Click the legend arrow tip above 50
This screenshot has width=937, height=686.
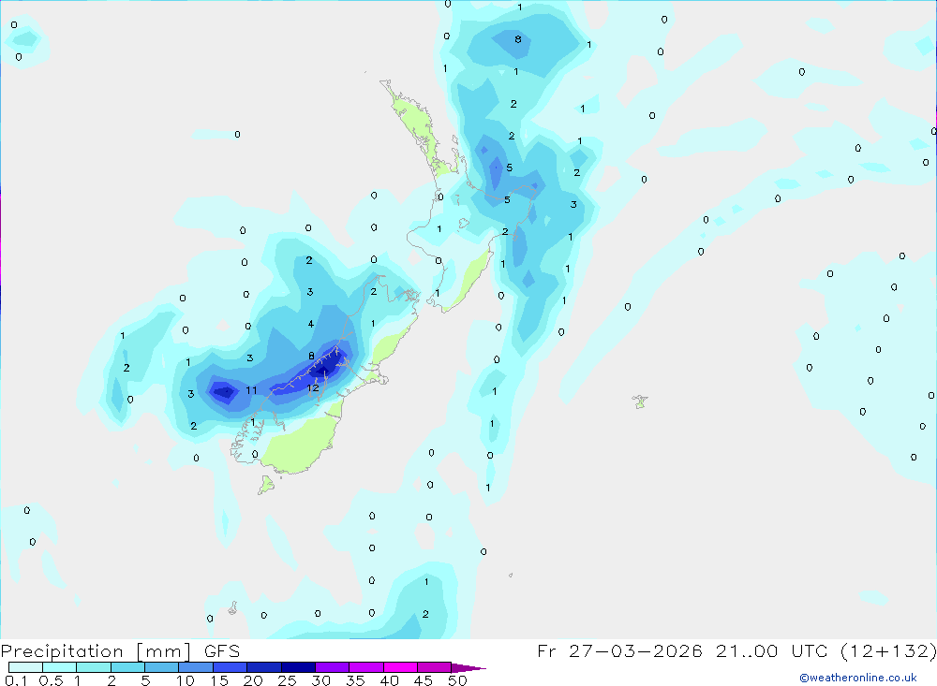point(468,667)
